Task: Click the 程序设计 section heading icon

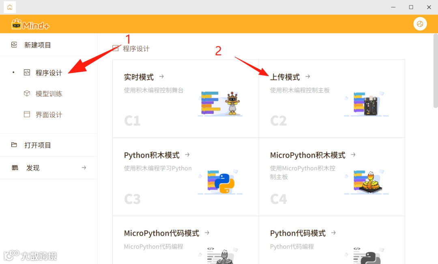Action: [x=115, y=48]
